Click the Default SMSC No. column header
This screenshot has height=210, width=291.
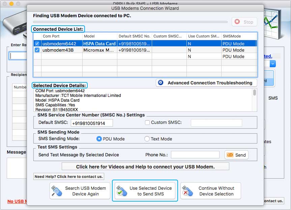[x=134, y=36]
